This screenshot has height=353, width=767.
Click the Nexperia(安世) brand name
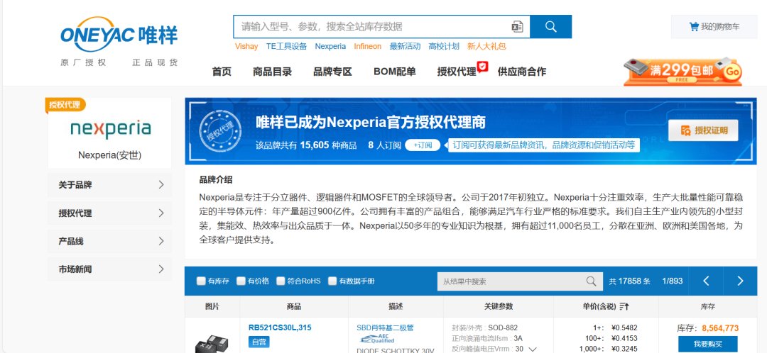click(x=109, y=155)
